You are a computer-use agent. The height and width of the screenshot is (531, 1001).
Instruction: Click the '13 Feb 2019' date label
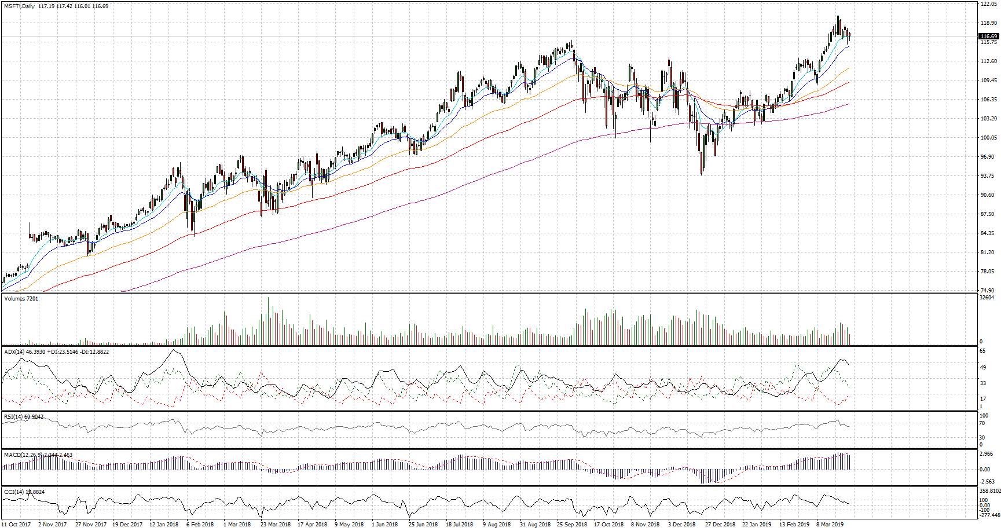pos(794,525)
